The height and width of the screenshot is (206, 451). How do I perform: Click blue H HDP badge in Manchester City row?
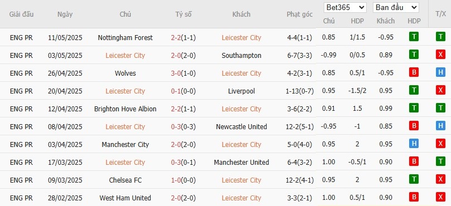[414, 144]
